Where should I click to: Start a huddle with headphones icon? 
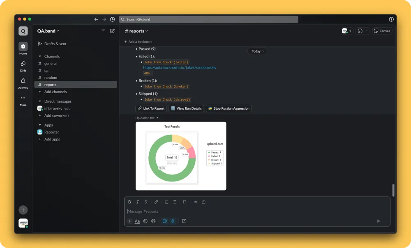[x=360, y=31]
